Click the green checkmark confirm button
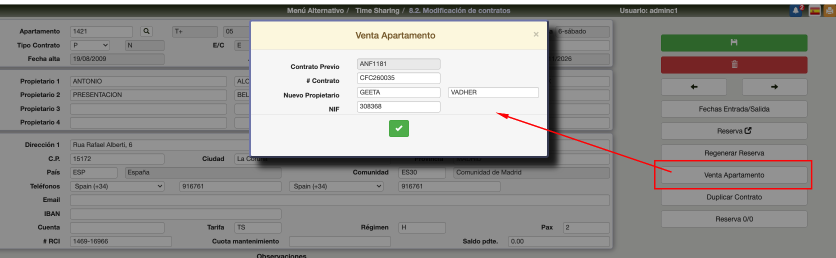Screen dimensions: 836x258 398,128
